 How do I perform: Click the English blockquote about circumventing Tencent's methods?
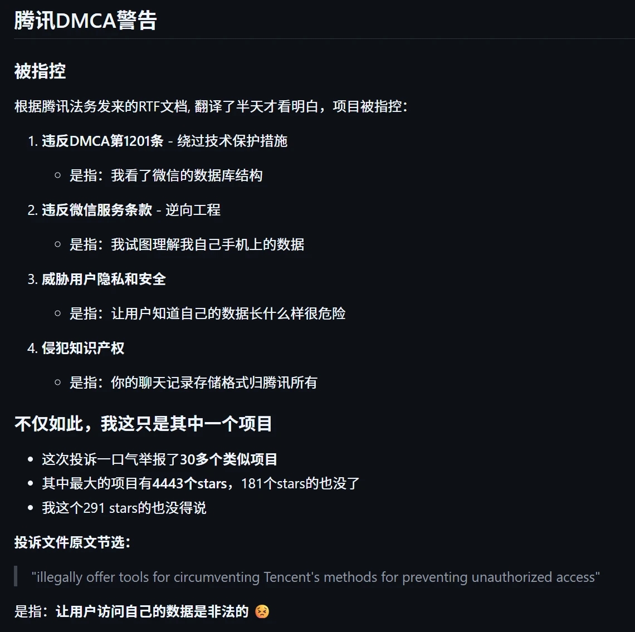(315, 577)
